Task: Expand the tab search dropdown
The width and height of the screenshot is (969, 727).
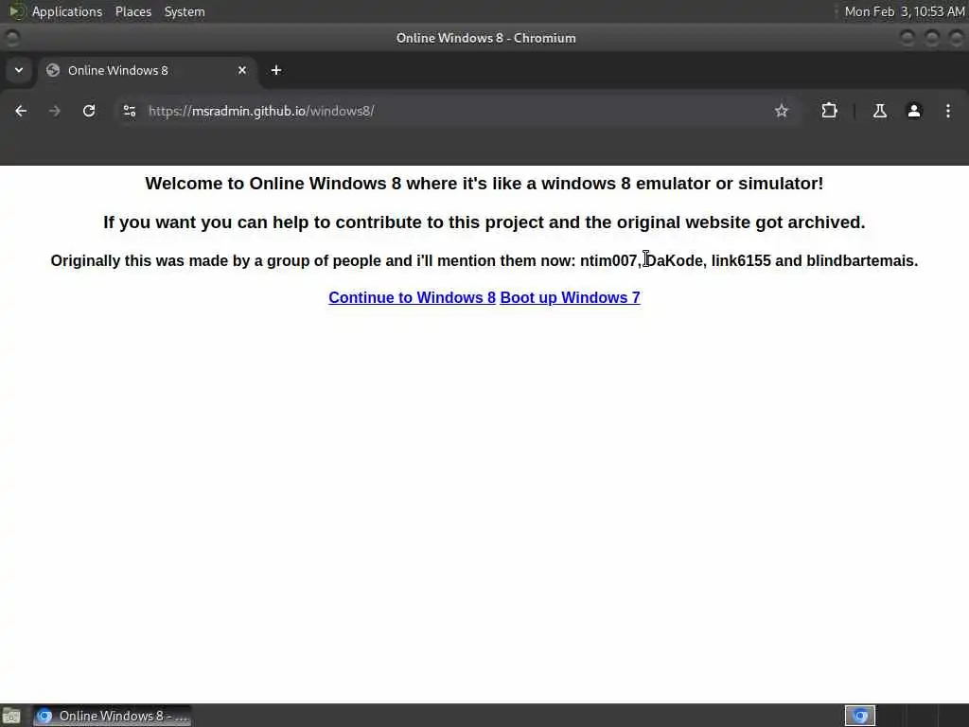Action: click(x=19, y=70)
